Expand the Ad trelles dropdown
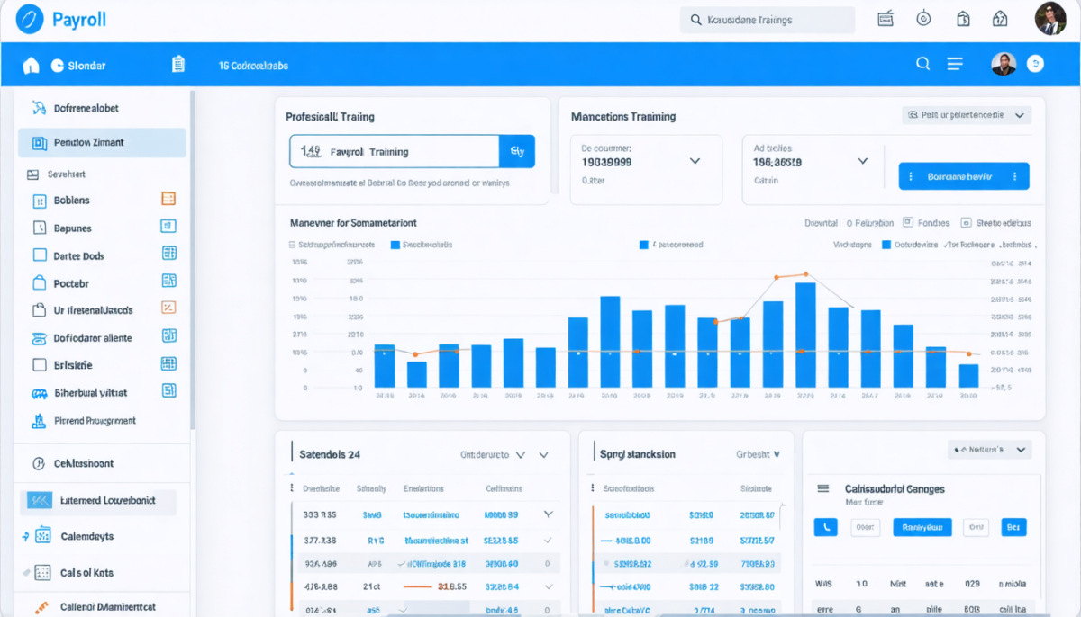 pyautogui.click(x=862, y=162)
